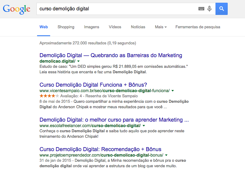Open Ferramentas de pesquisa
This screenshot has width=245, height=173.
point(198,27)
